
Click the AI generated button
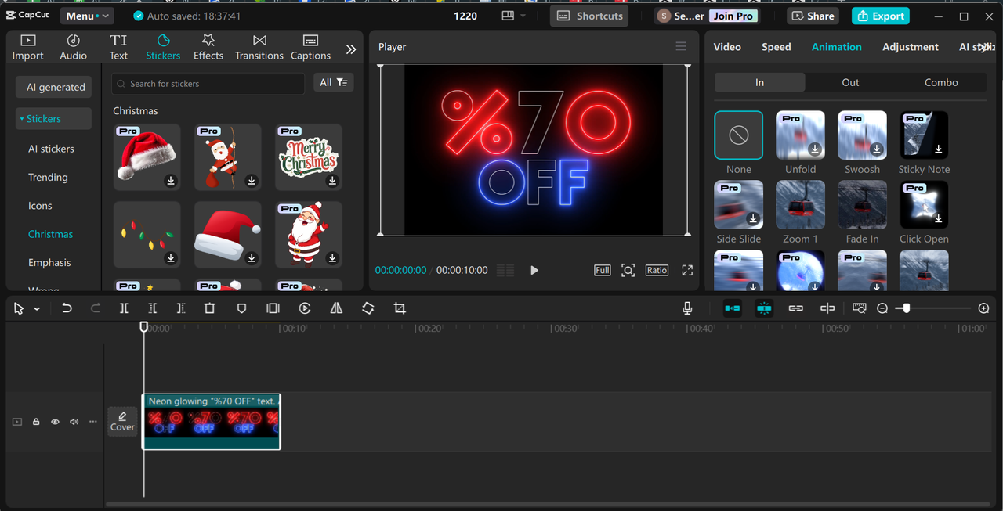(55, 87)
